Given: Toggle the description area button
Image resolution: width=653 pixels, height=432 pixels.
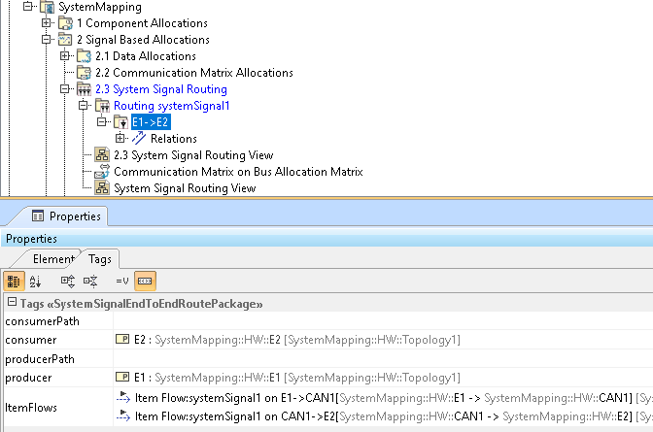Looking at the screenshot, I should [x=145, y=282].
